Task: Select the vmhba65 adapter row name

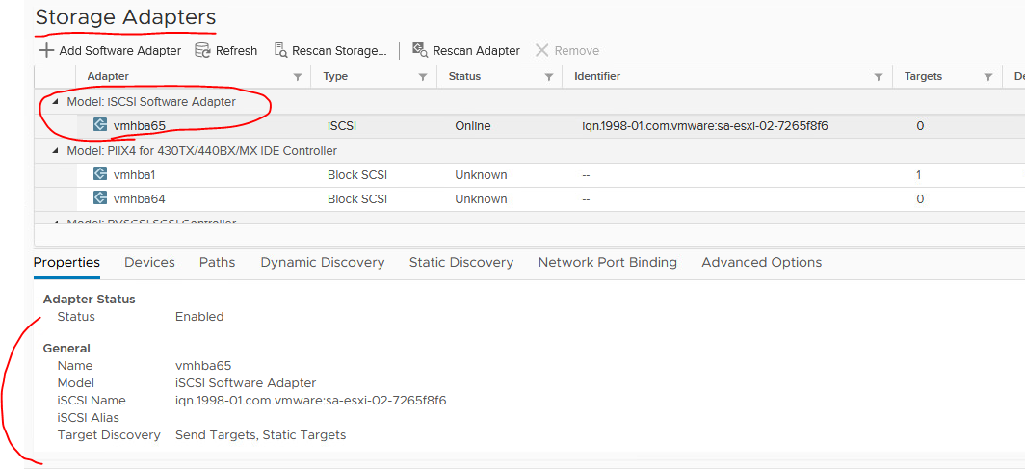Action: pos(140,126)
